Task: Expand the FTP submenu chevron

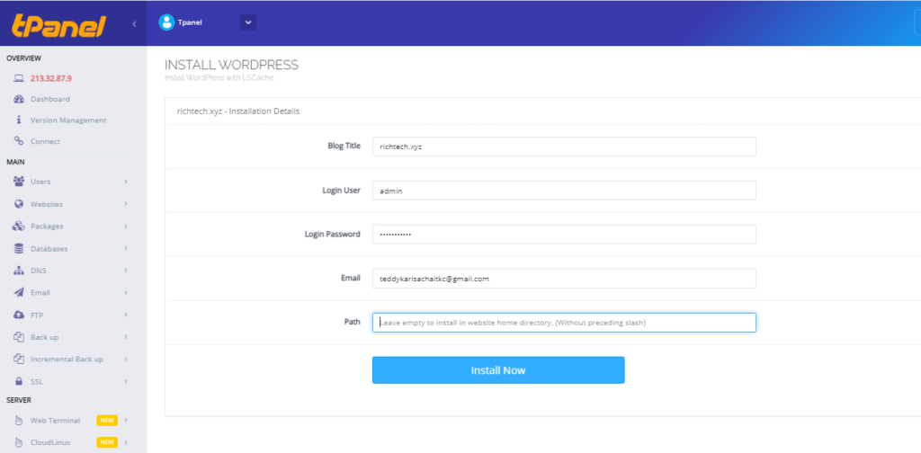Action: (x=126, y=315)
